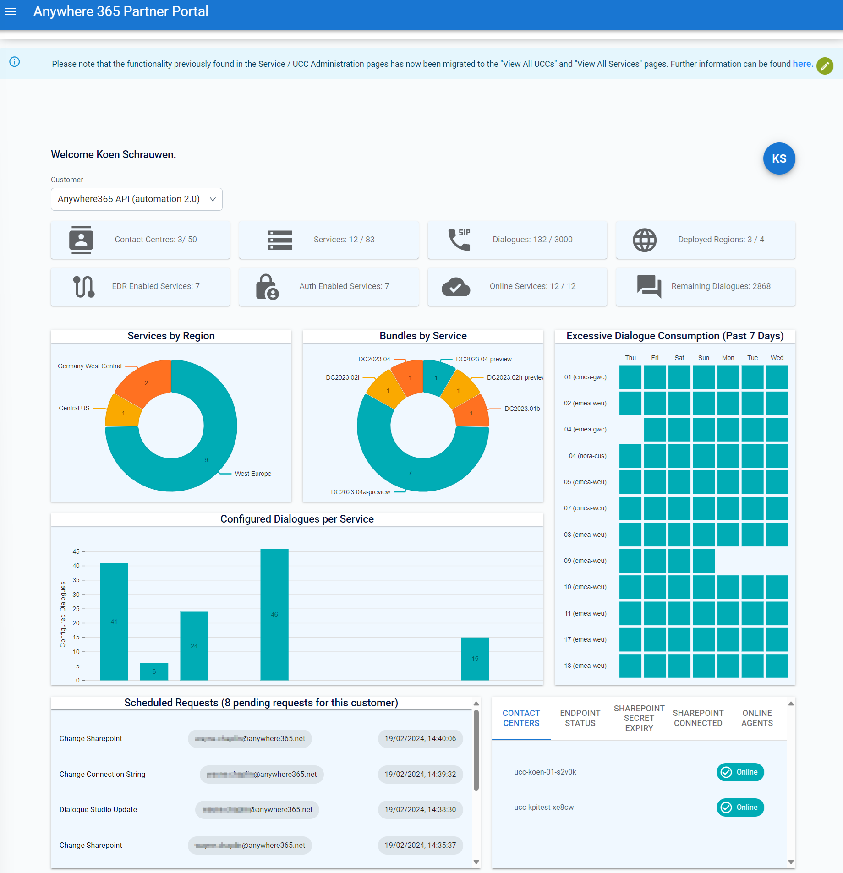Click the Contact Centres card icon
This screenshot has width=843, height=873.
[x=81, y=240]
